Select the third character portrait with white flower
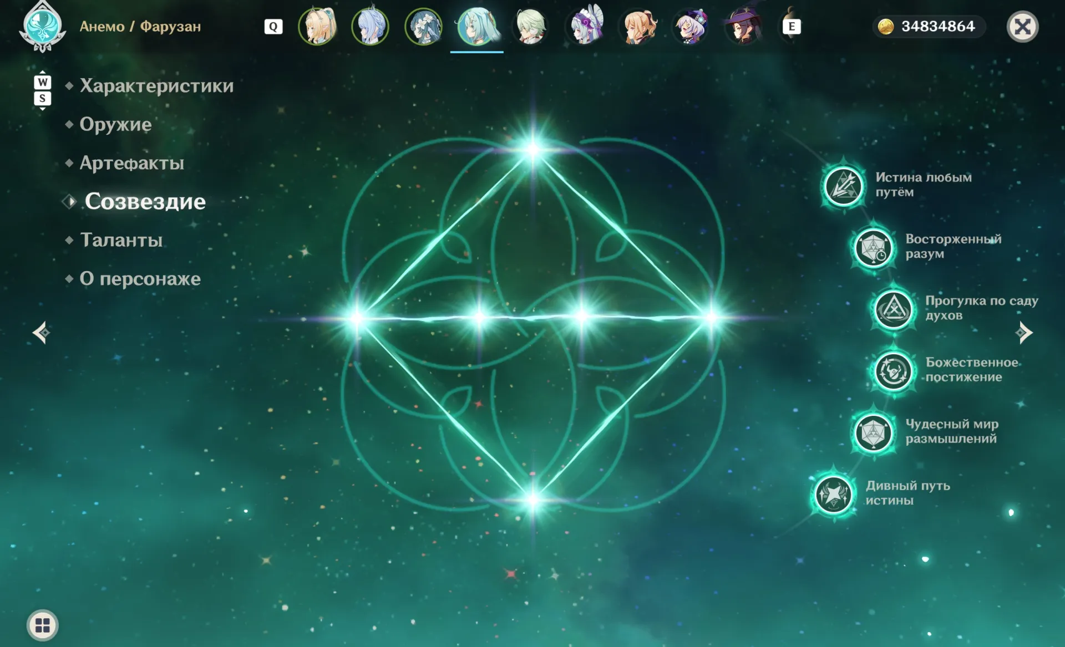 click(x=424, y=26)
